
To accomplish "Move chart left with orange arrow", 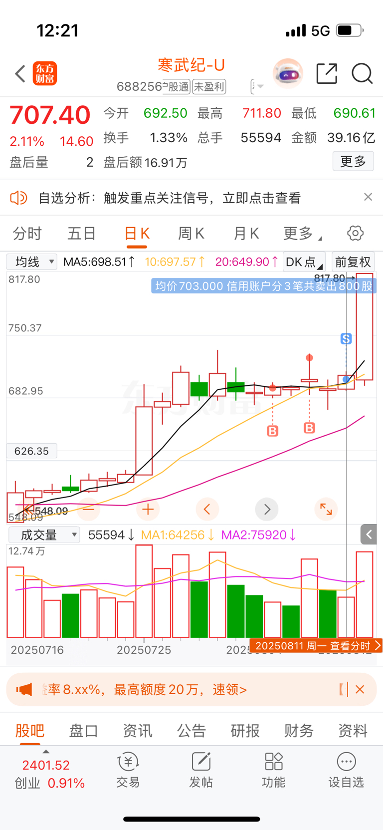I will tap(207, 509).
